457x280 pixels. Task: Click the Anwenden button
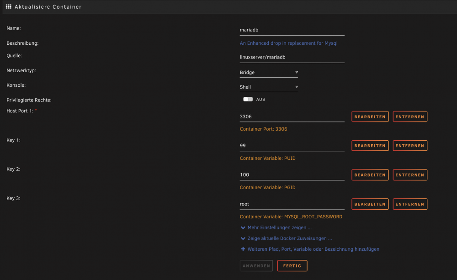[256, 266]
